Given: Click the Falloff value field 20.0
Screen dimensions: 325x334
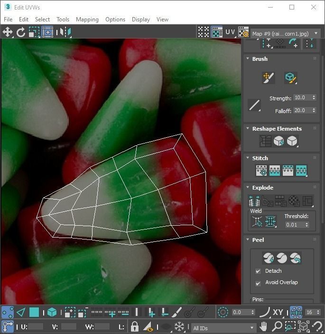Looking at the screenshot, I should click(x=302, y=110).
